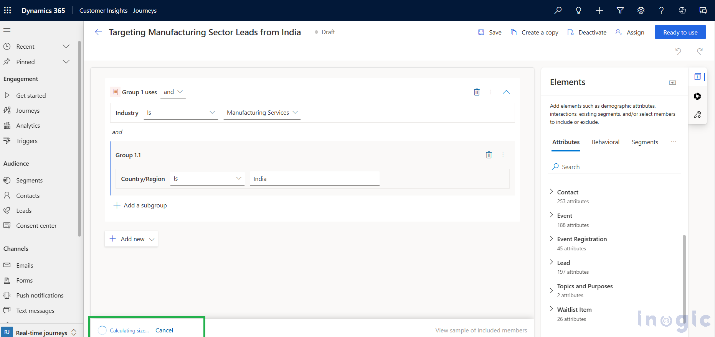Expand the Waitlist Item attributes group

click(551, 309)
